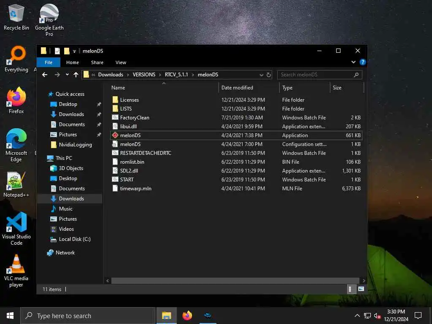Open Windows Start menu

point(10,316)
